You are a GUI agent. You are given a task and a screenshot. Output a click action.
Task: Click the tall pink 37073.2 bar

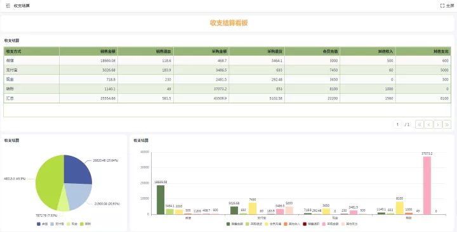427,186
